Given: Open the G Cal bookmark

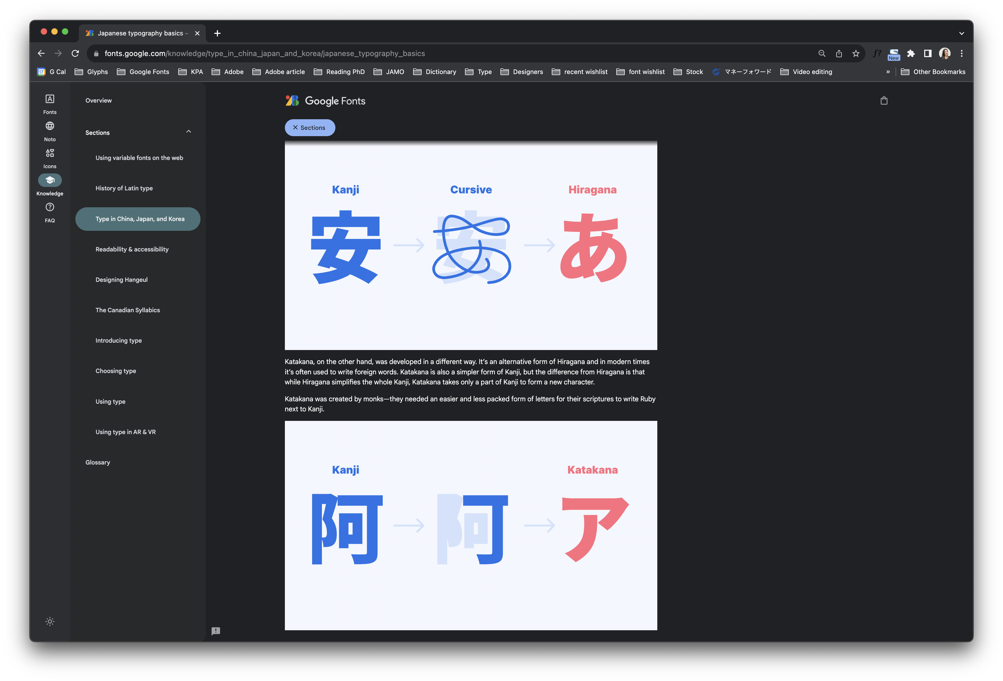Looking at the screenshot, I should [x=52, y=72].
